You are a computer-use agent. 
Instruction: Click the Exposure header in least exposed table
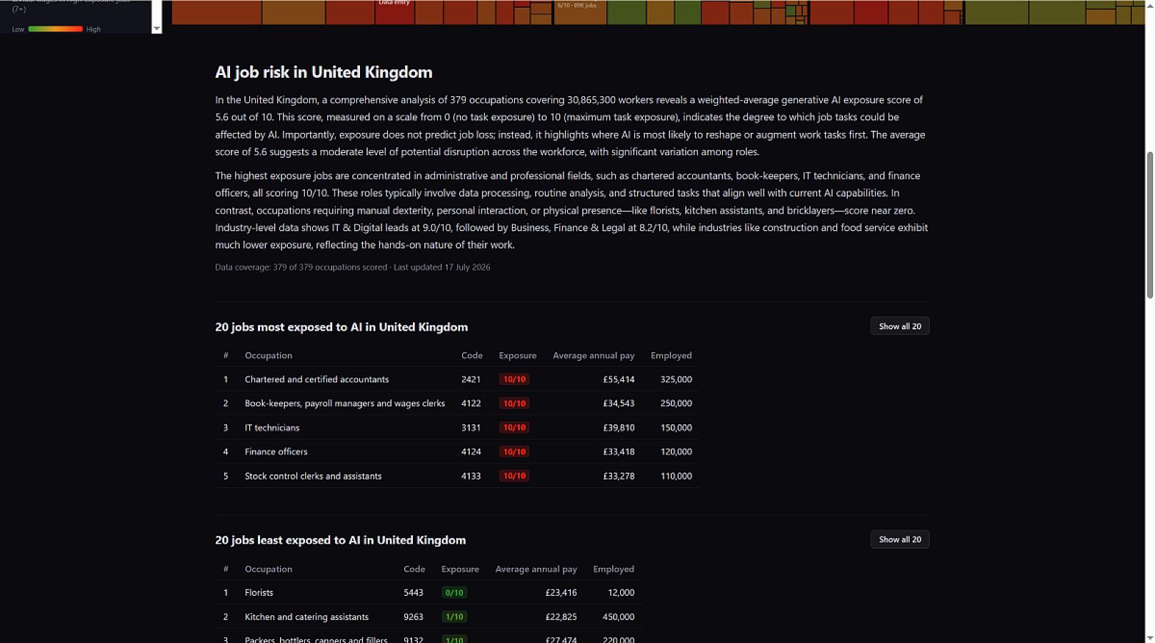(460, 569)
